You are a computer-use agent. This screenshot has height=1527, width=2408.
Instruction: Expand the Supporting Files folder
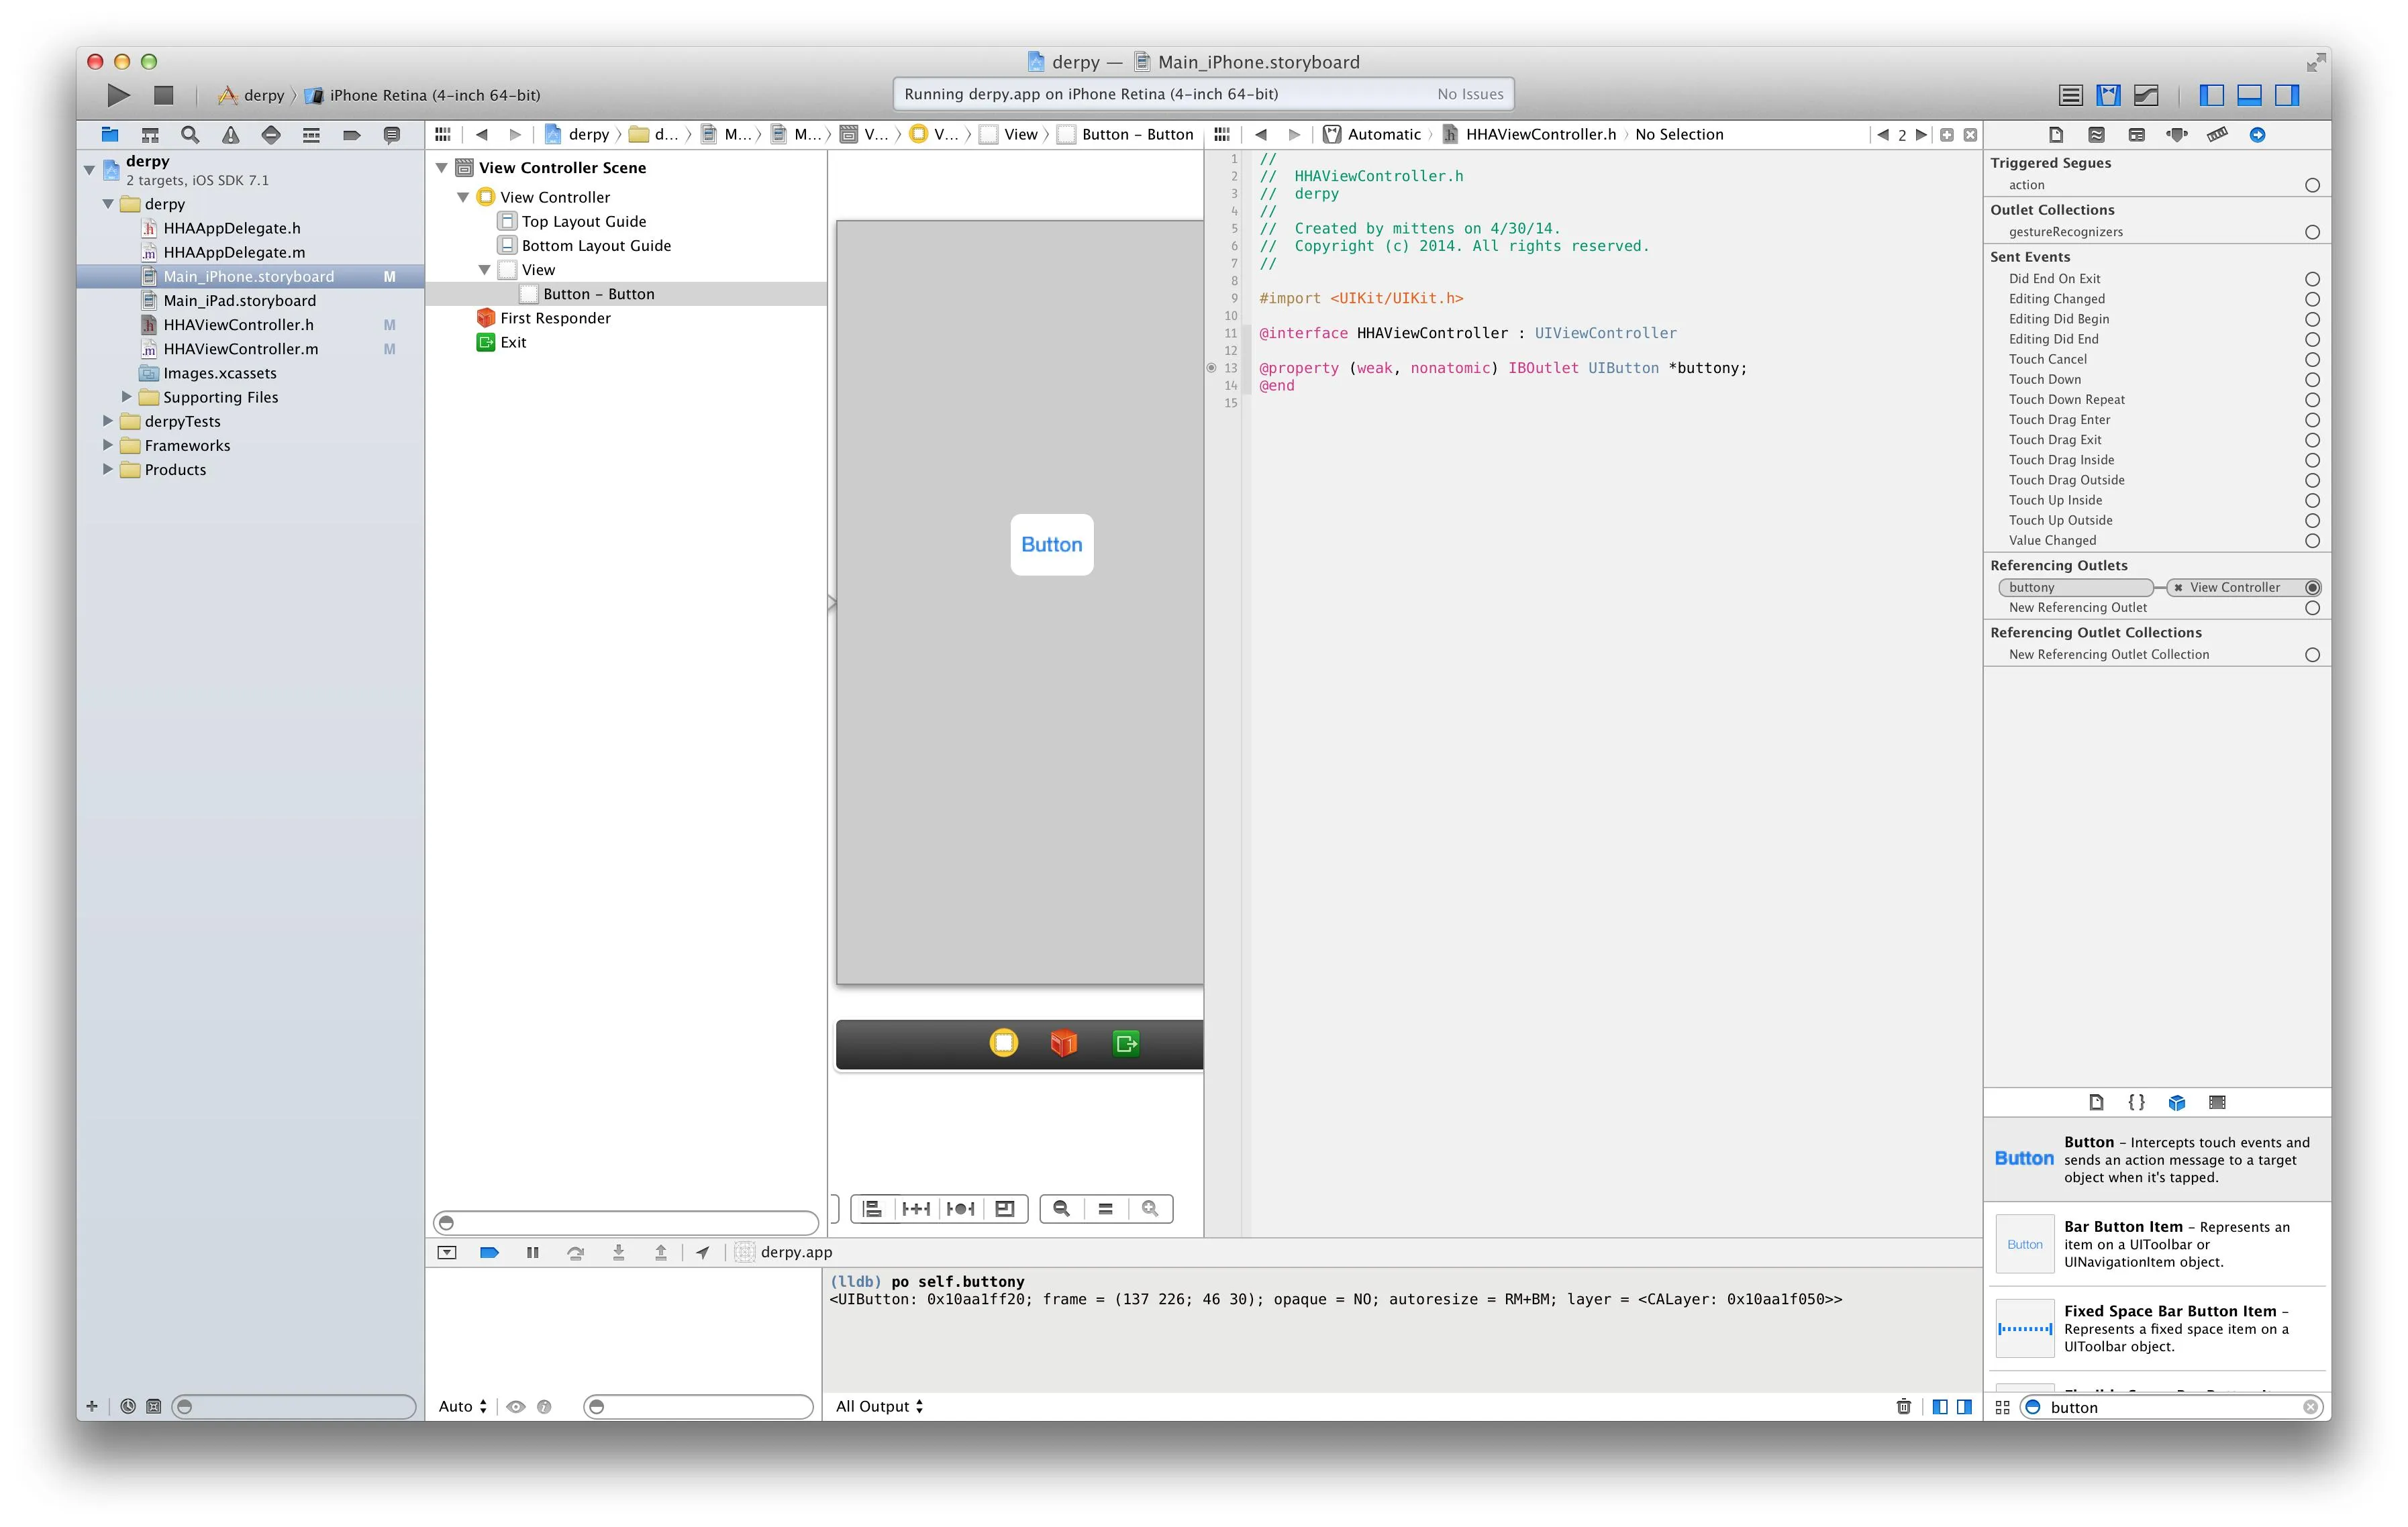pos(127,397)
